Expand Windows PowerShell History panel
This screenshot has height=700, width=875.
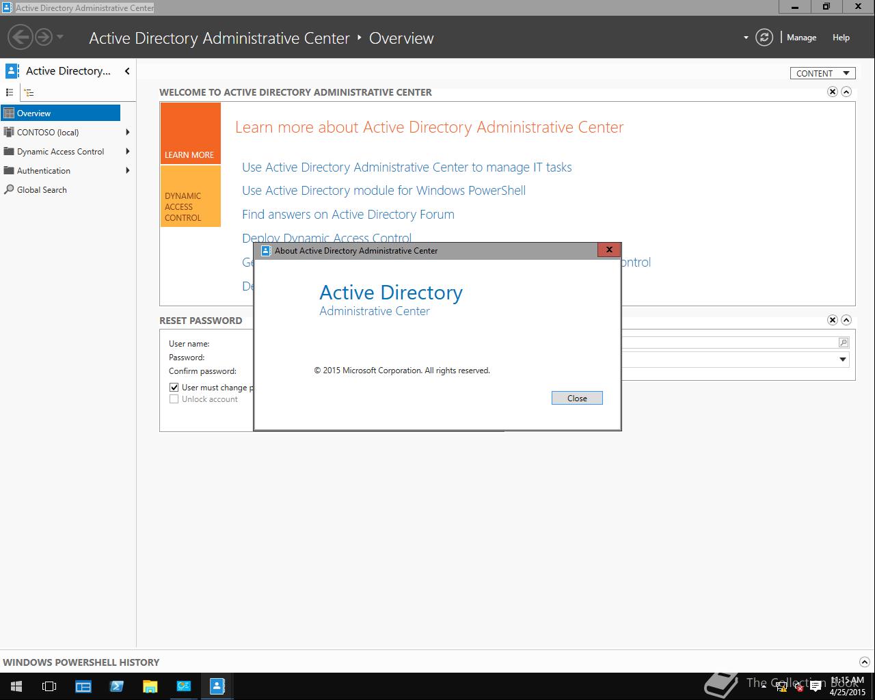tap(864, 662)
